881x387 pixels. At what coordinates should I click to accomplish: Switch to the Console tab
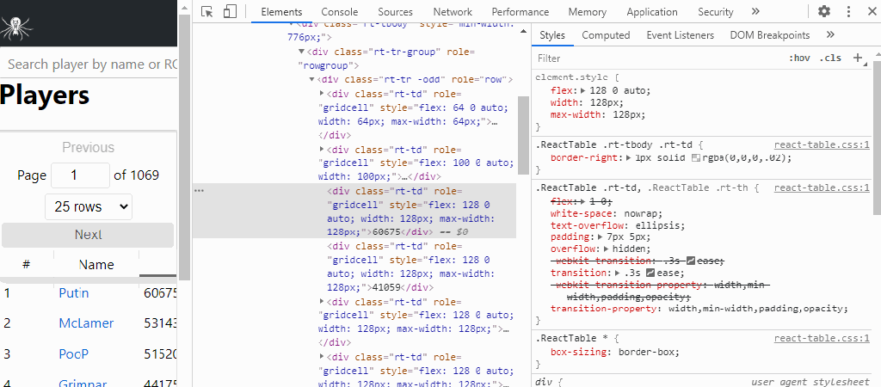[339, 12]
